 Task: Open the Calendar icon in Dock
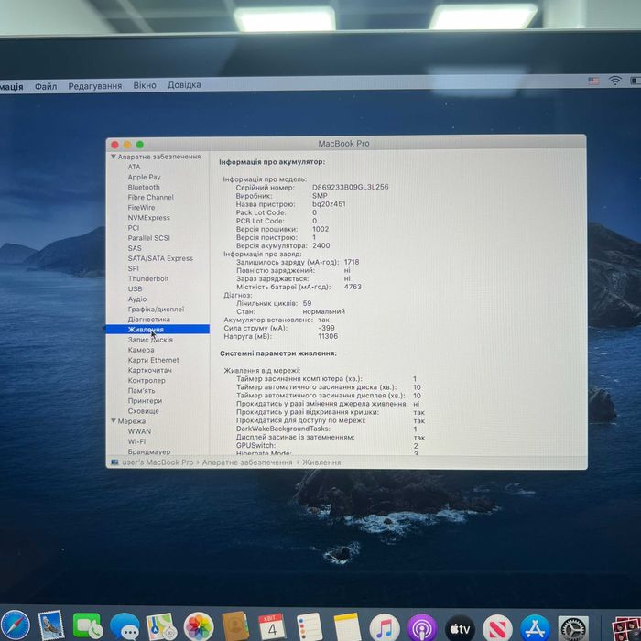(x=272, y=625)
